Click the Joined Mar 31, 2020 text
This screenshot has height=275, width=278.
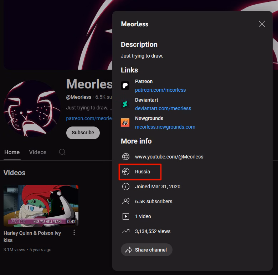pyautogui.click(x=158, y=187)
